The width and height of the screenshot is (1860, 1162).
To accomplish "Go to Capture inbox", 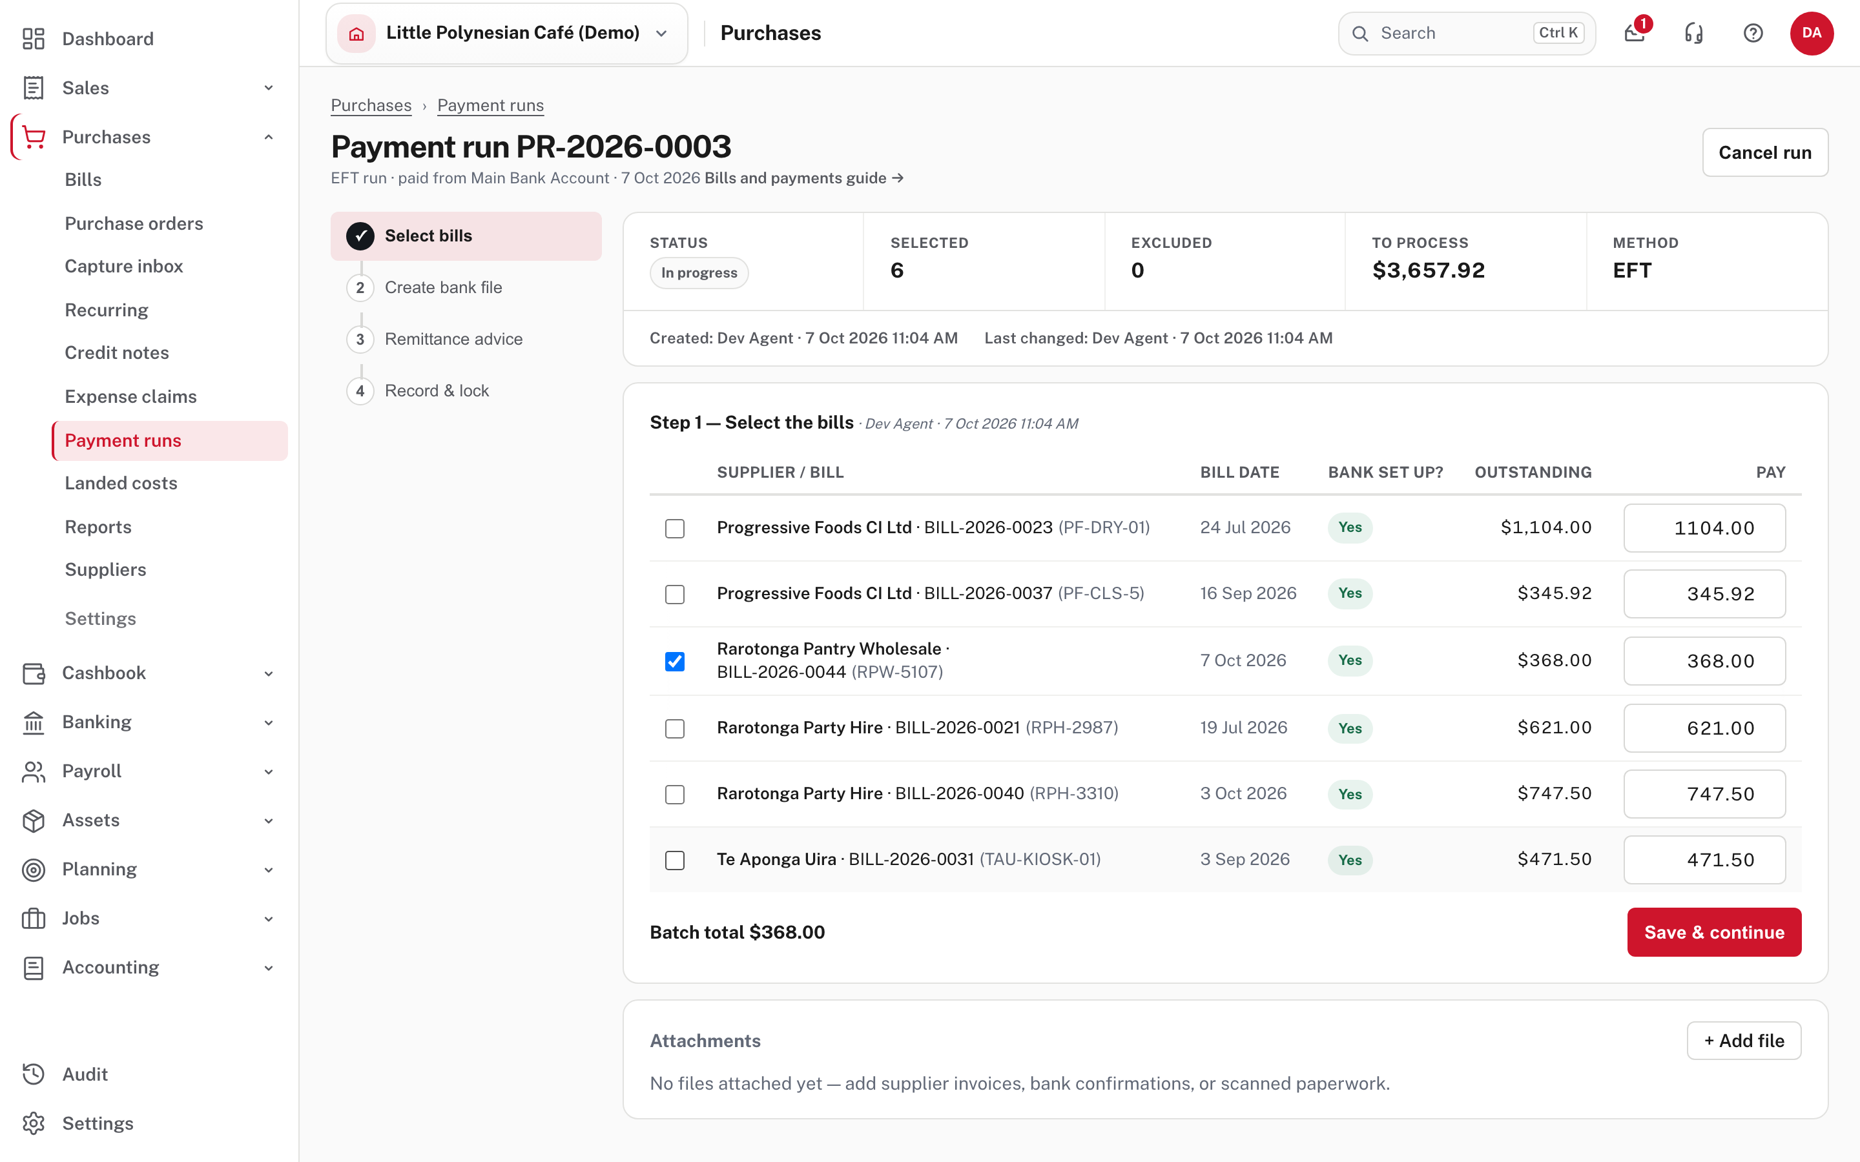I will coord(124,266).
